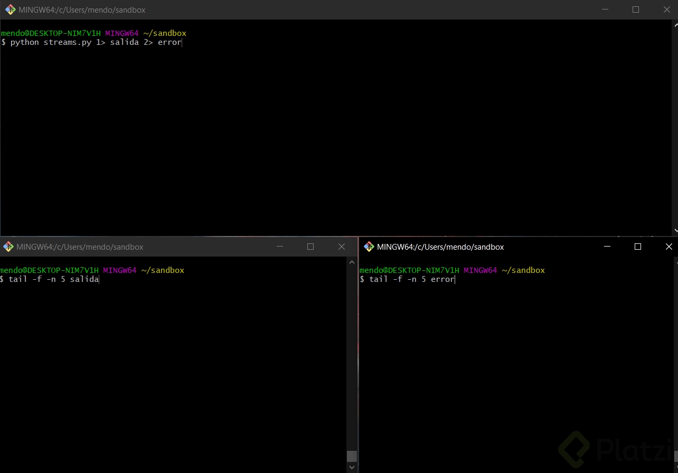Screen dimensions: 678x473
Task: Click scroll-down arrow in salida terminal window
Action: pyautogui.click(x=352, y=467)
